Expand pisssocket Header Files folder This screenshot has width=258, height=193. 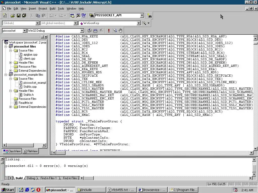(x=11, y=63)
